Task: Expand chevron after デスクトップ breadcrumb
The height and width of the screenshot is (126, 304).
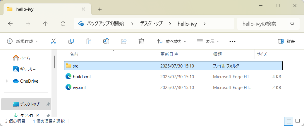Action: tap(170, 24)
